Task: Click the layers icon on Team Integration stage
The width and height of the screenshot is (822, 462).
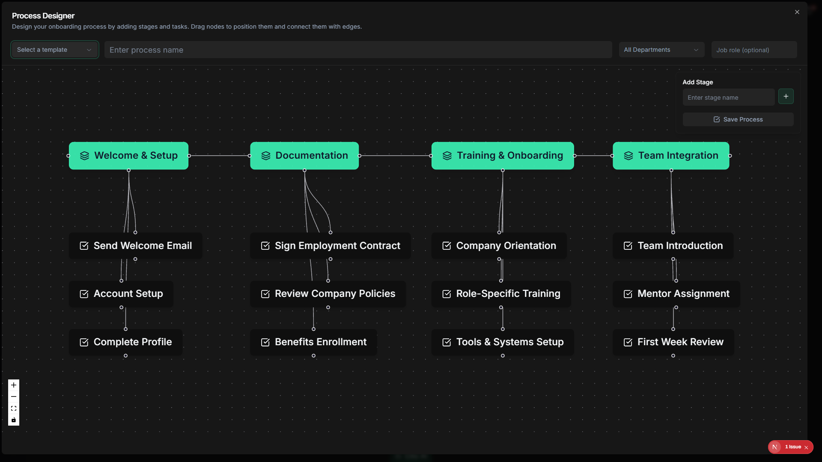Action: [x=628, y=156]
